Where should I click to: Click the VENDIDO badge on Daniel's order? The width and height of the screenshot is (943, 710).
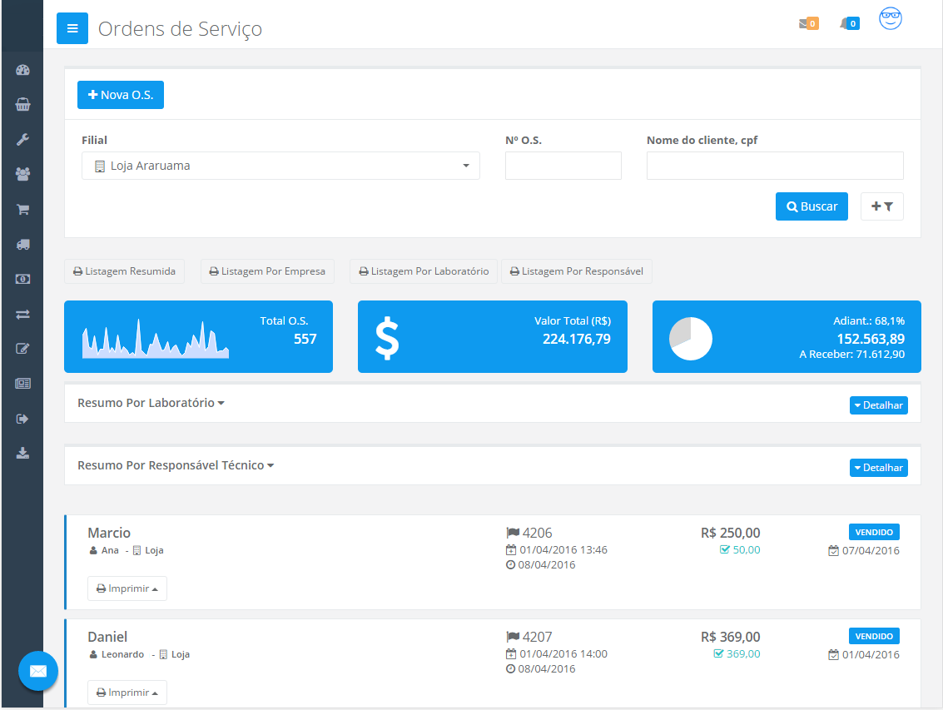[x=874, y=637]
